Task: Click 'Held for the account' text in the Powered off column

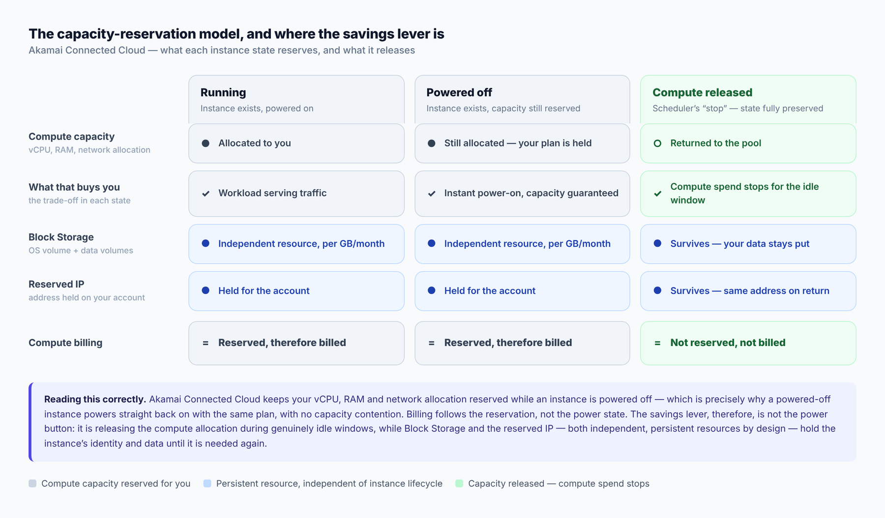Action: coord(490,291)
